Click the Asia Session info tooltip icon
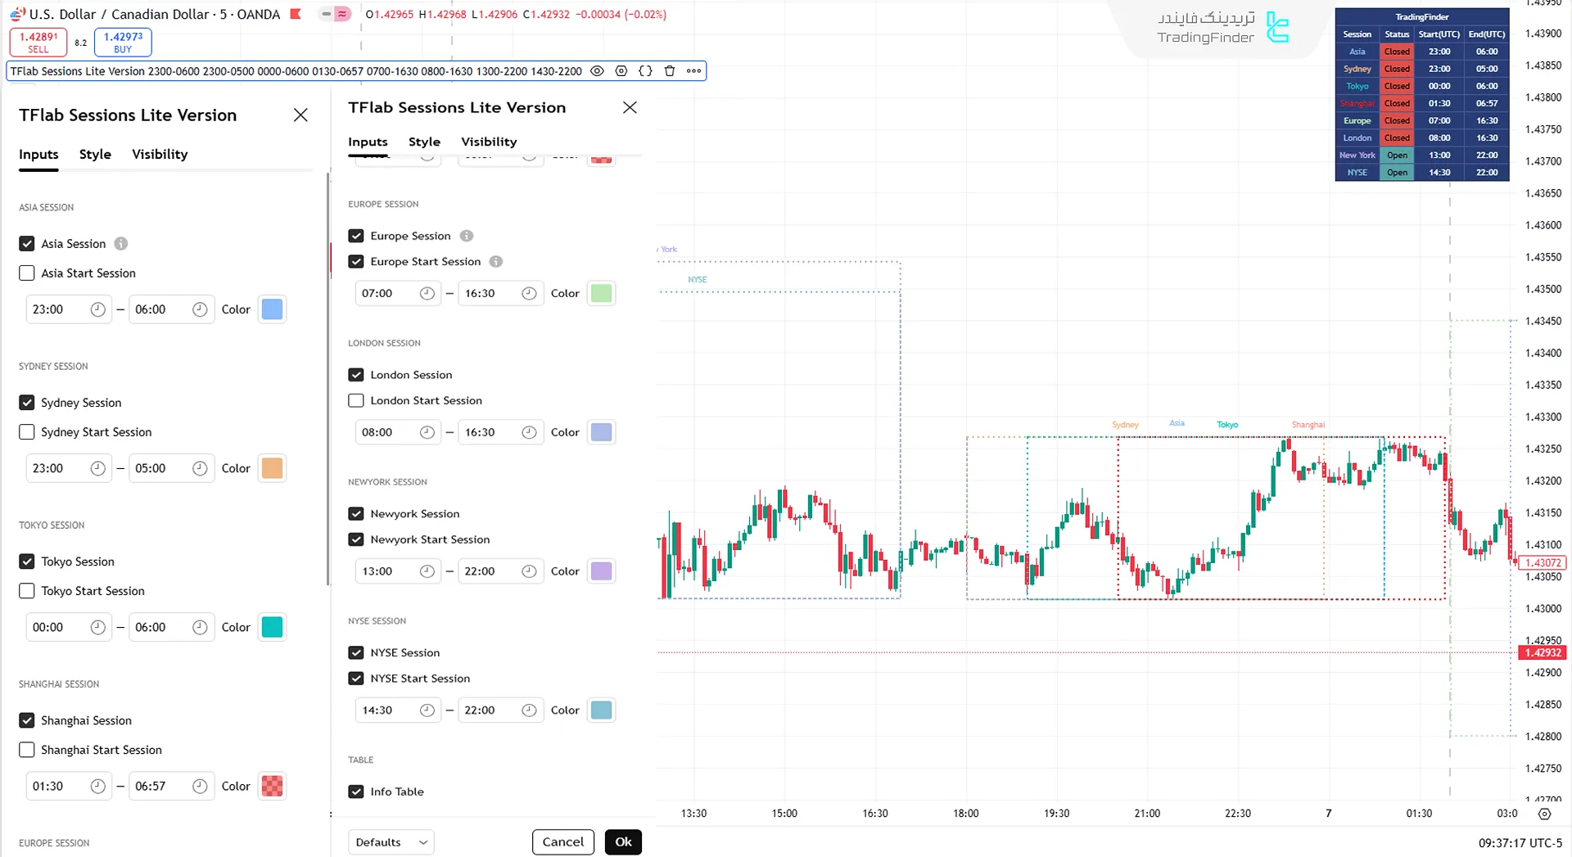1572x857 pixels. pyautogui.click(x=121, y=244)
